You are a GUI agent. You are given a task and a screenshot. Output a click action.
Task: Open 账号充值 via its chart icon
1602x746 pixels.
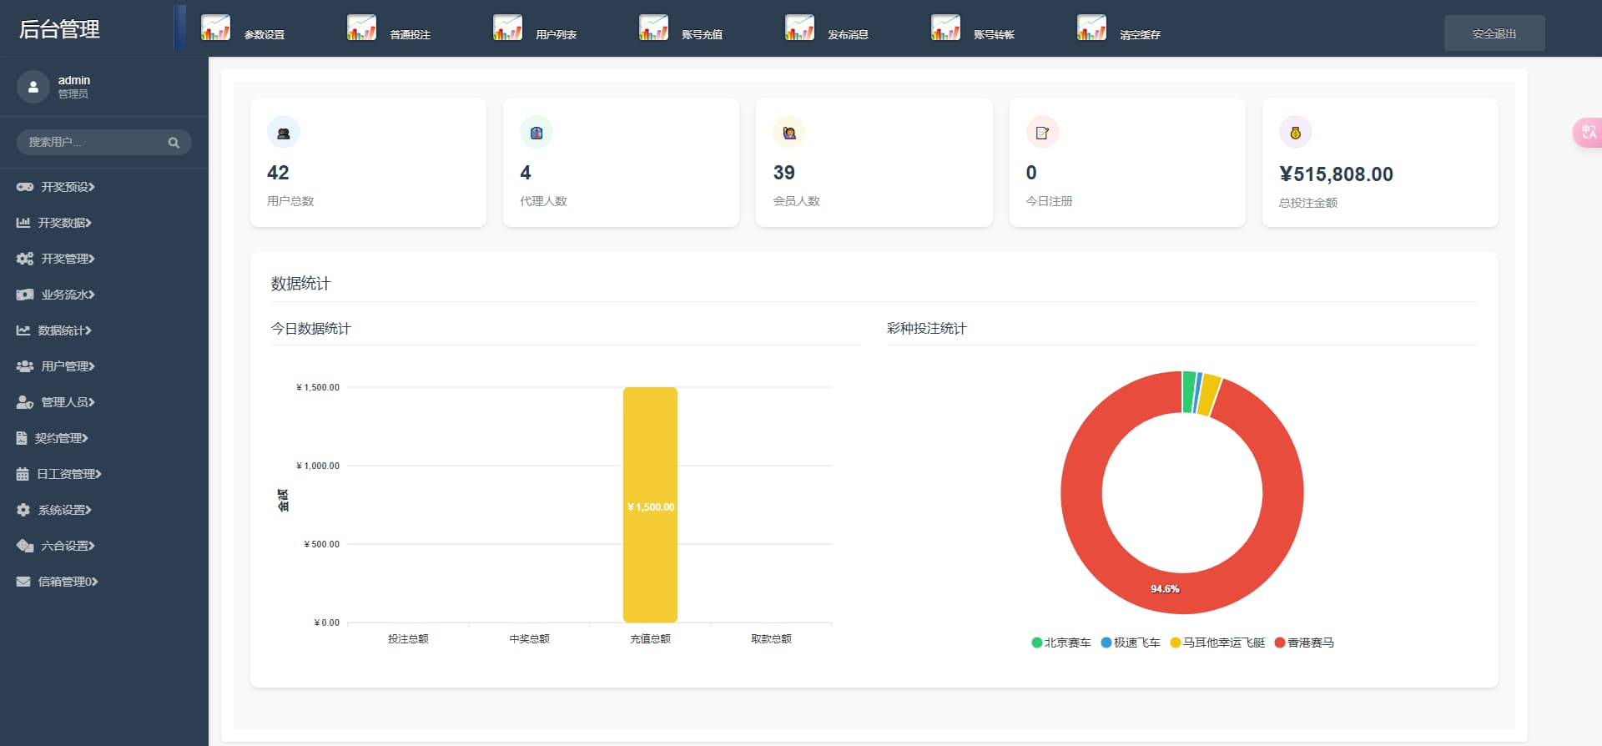(653, 28)
